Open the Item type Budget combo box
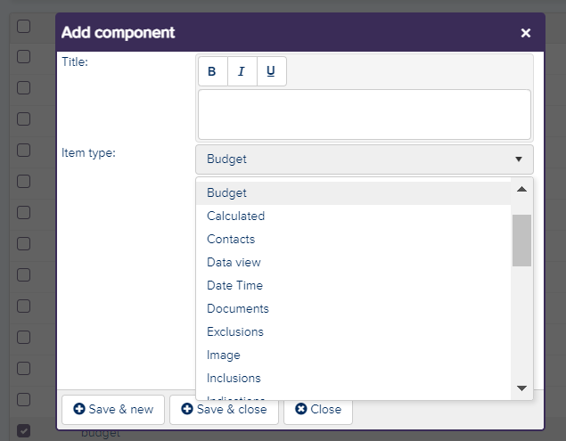566x441 pixels. click(x=365, y=159)
